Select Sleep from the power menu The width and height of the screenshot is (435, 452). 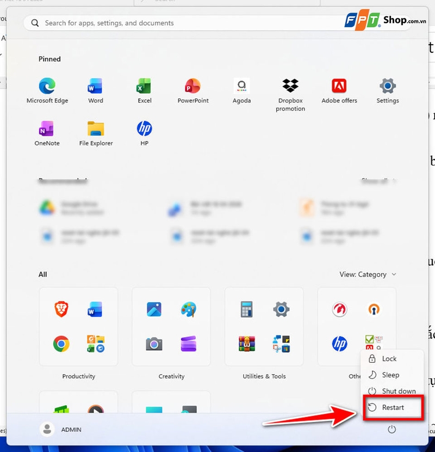(x=392, y=375)
